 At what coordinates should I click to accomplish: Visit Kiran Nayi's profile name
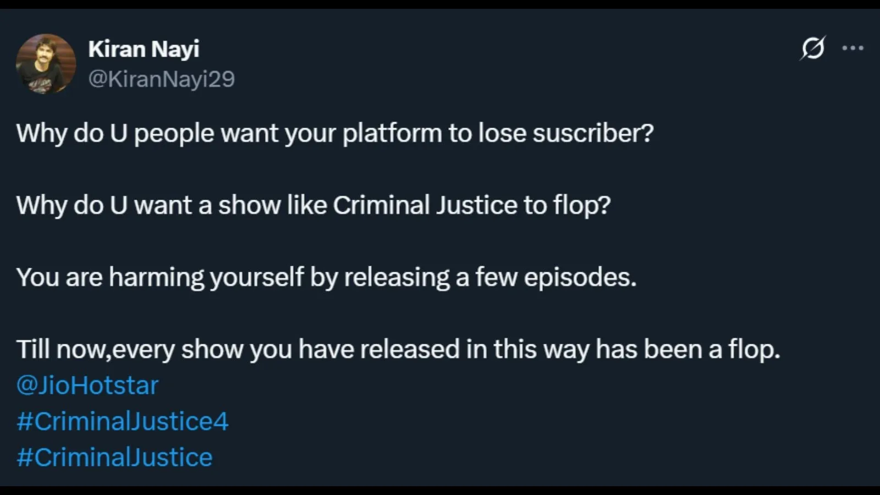[144, 48]
